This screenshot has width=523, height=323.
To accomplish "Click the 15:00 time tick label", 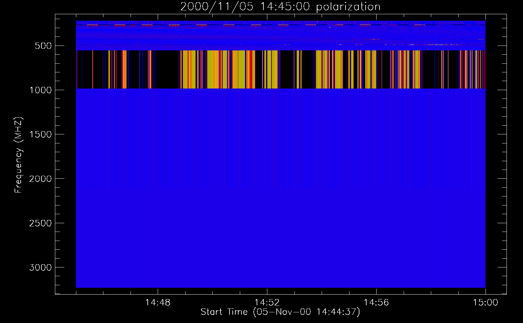I will click(486, 303).
